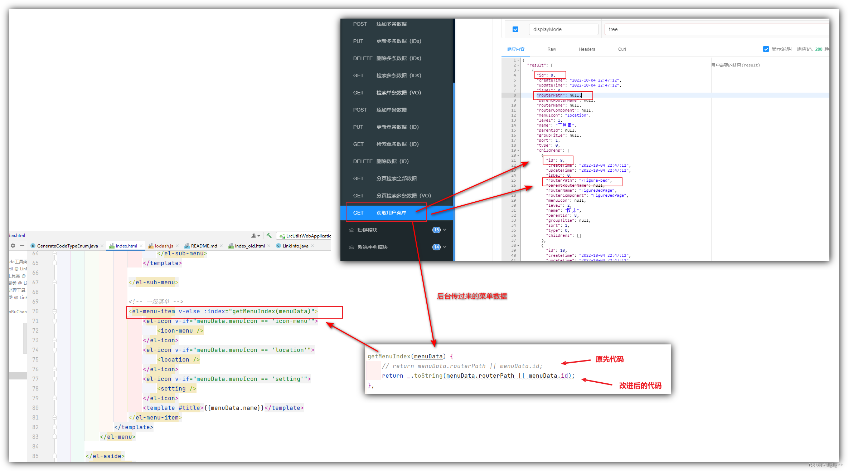Viewport: 848px width, 471px height.
Task: Expand the 短链模块 group chevron
Action: (445, 230)
